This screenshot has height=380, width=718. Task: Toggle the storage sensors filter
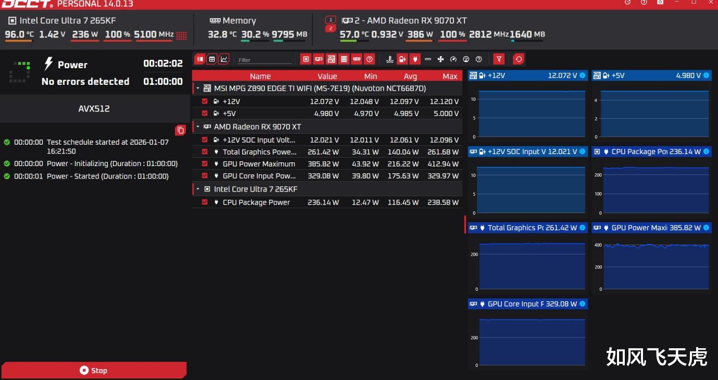click(x=344, y=59)
